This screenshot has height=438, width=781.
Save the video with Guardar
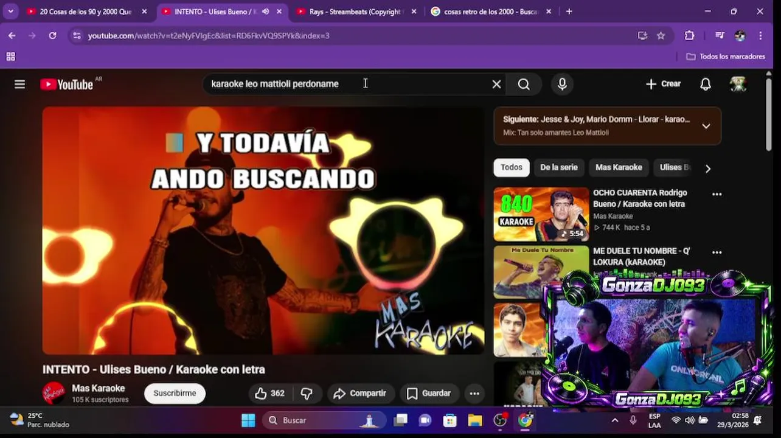[429, 393]
